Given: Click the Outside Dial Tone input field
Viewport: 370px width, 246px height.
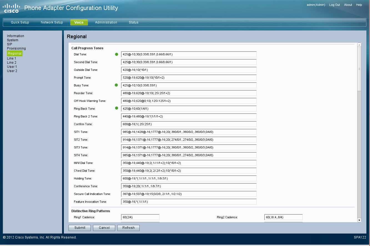Looking at the screenshot, I should [x=189, y=70].
